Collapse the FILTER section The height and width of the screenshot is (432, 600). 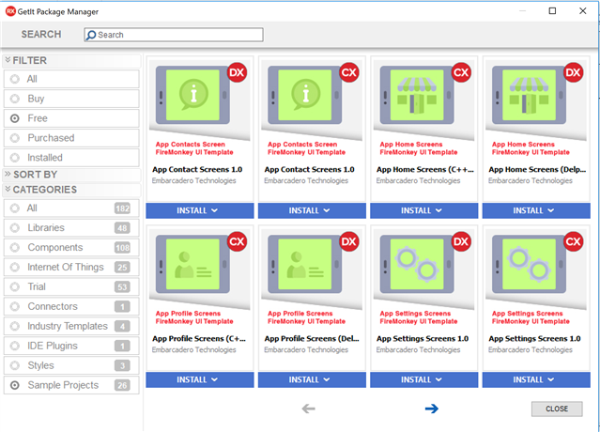coord(8,60)
